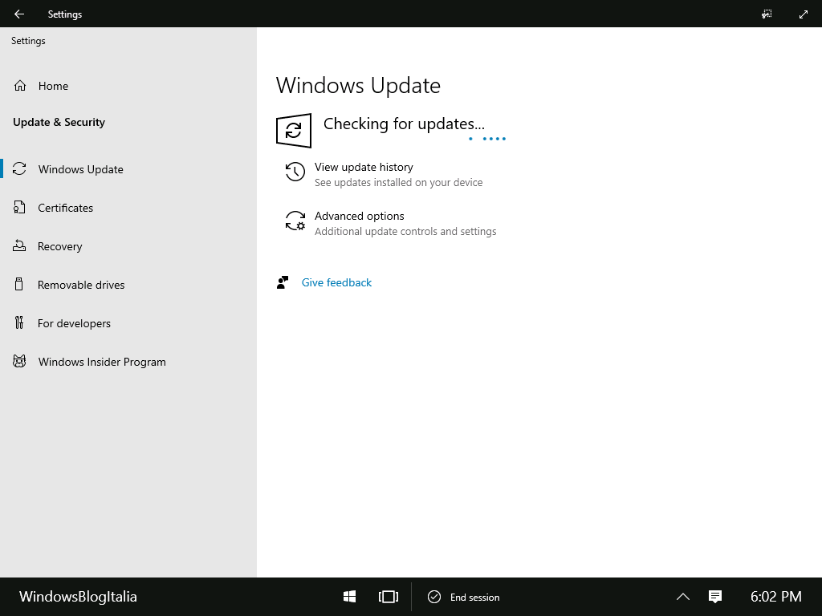Click the feedback person icon
This screenshot has width=822, height=616.
click(x=283, y=282)
